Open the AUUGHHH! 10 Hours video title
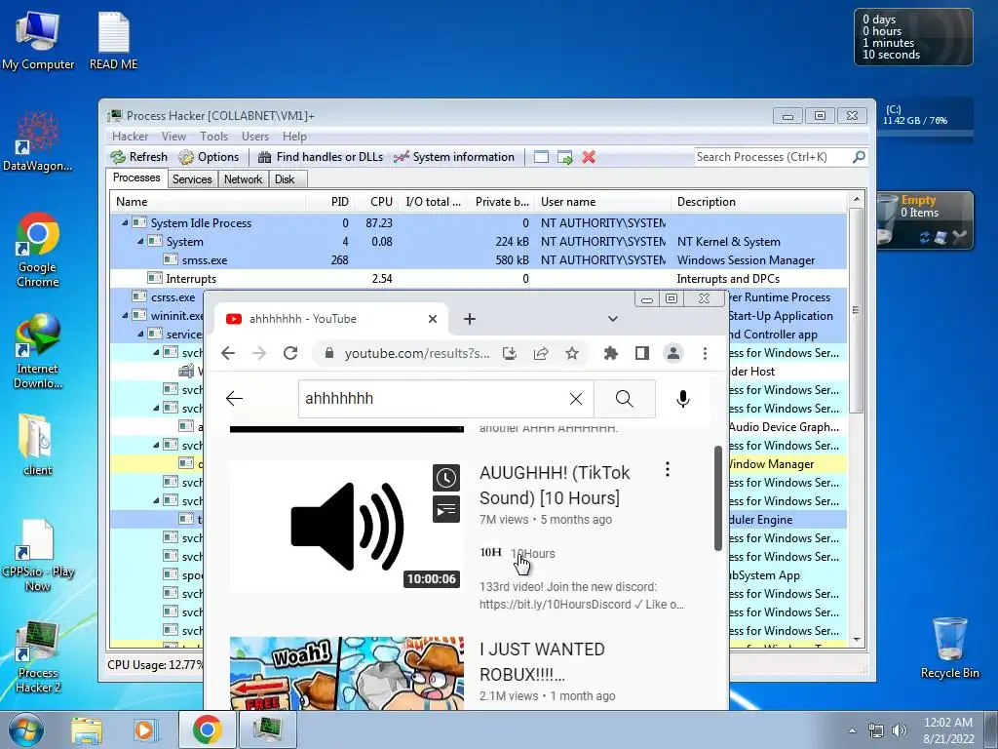This screenshot has width=998, height=749. pyautogui.click(x=555, y=486)
